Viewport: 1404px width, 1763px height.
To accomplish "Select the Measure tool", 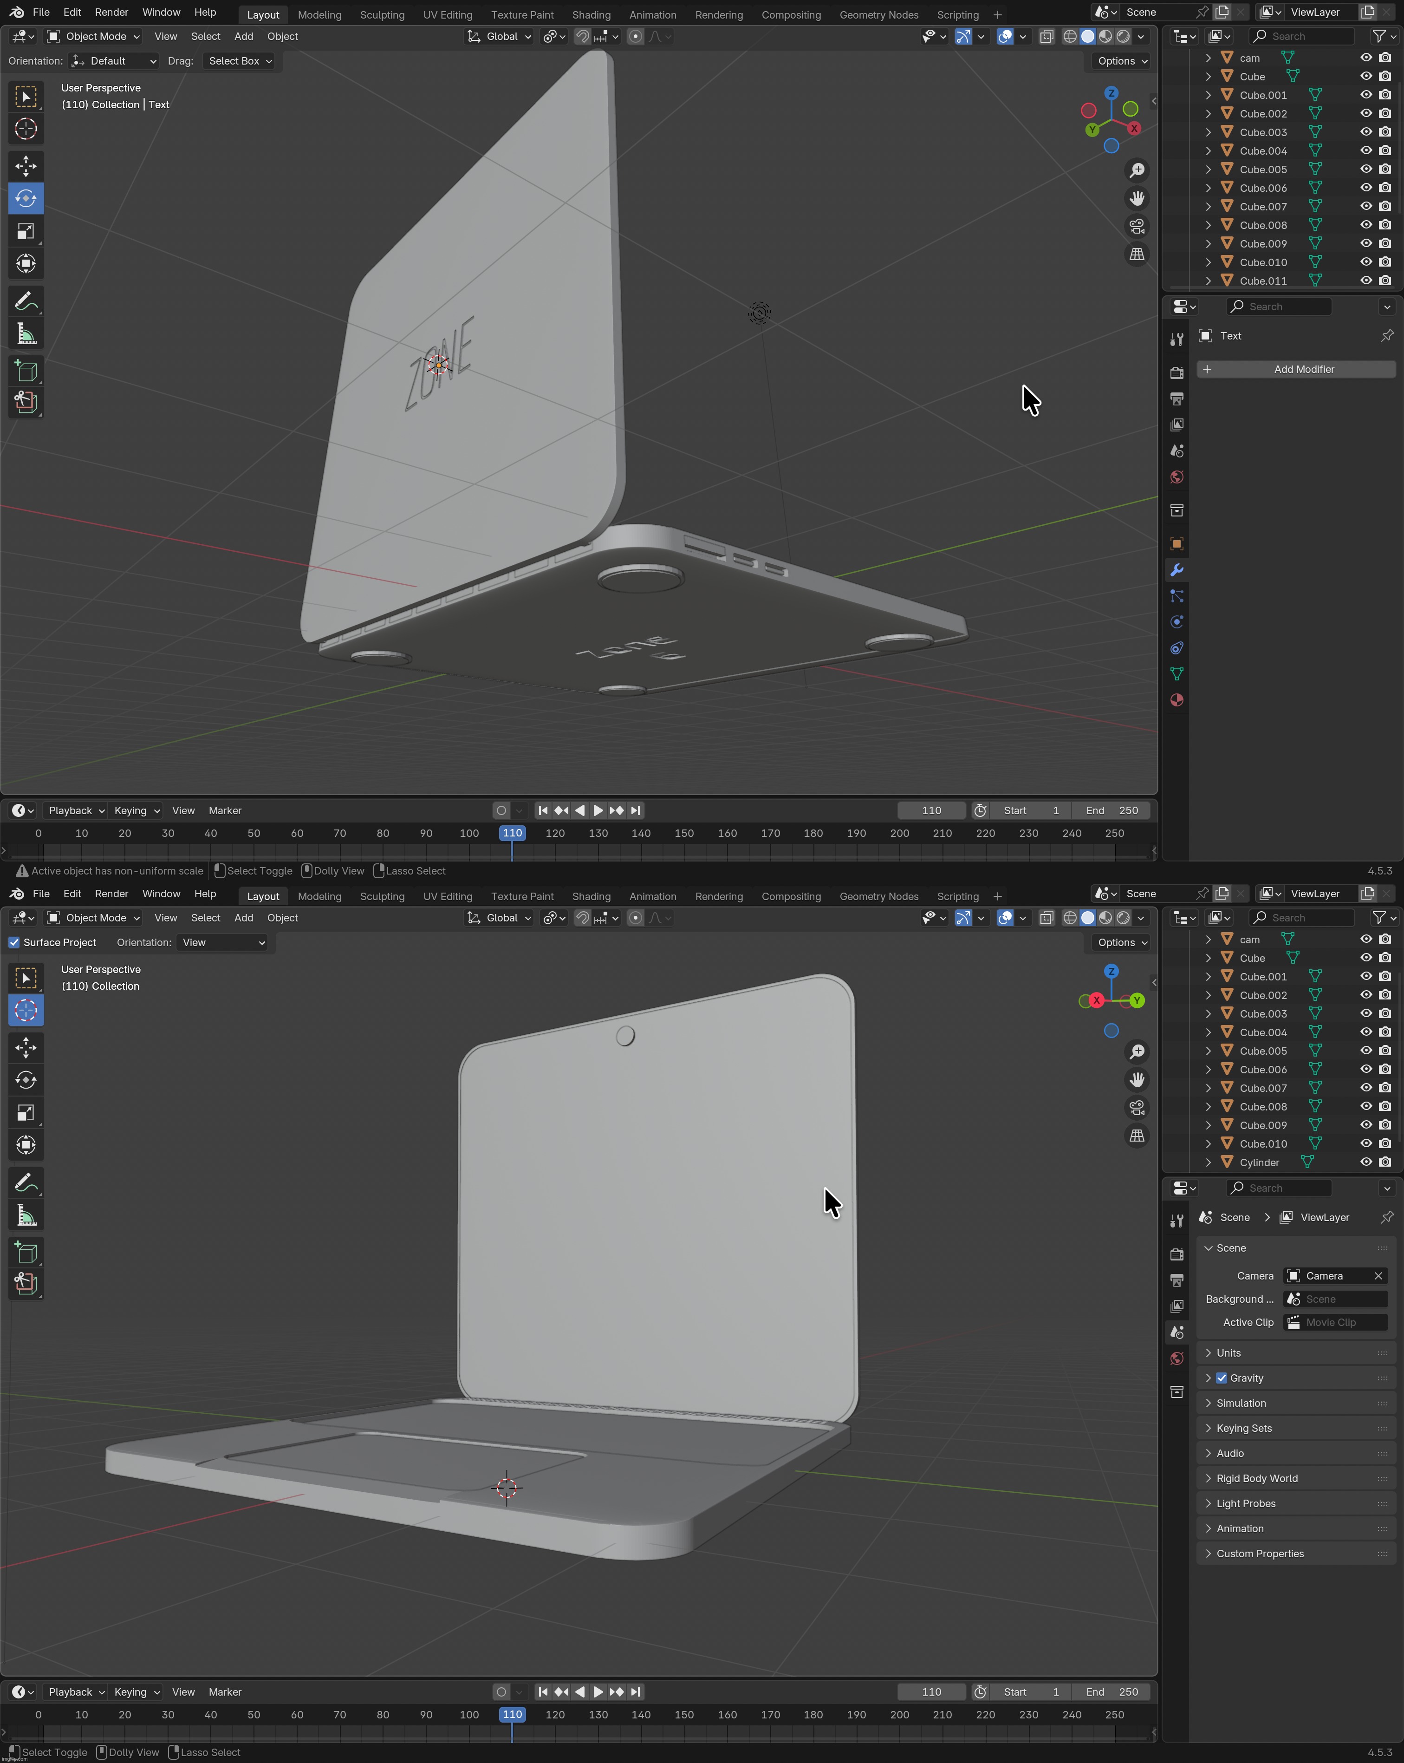I will [26, 333].
